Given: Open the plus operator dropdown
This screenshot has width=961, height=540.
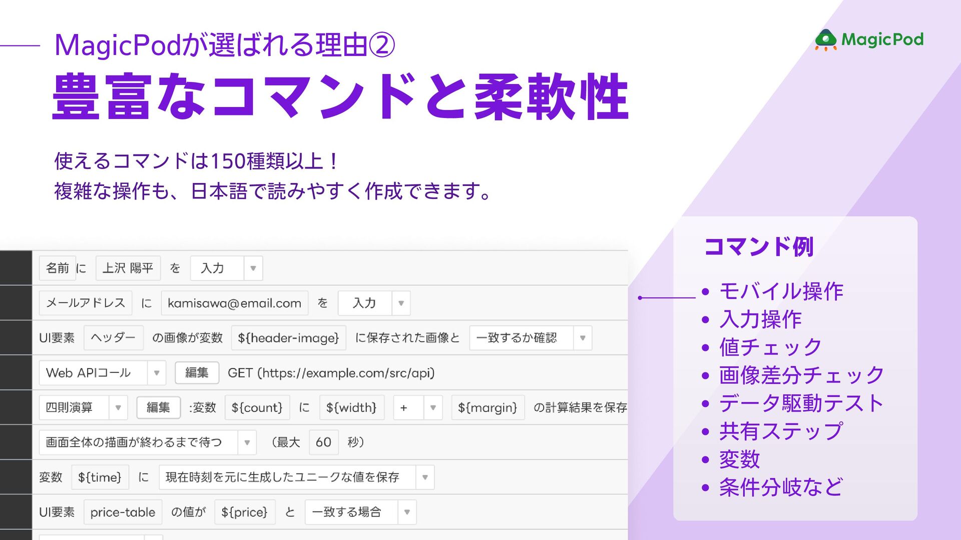Looking at the screenshot, I should click(x=432, y=407).
